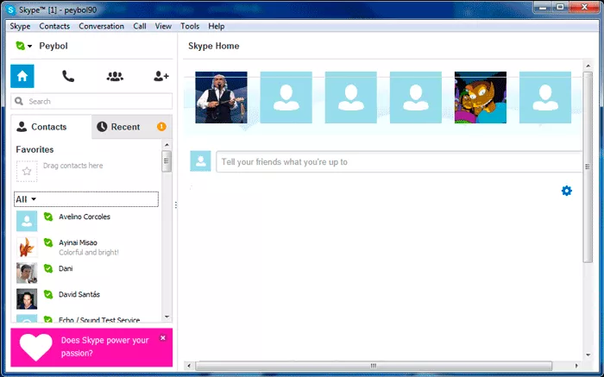Click the Search contacts field

91,101
